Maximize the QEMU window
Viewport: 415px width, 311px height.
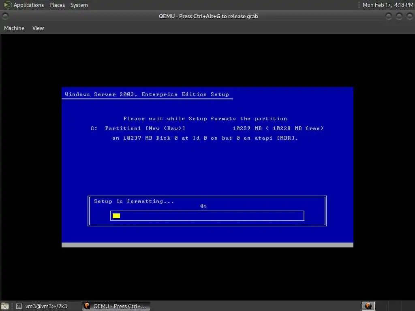399,16
